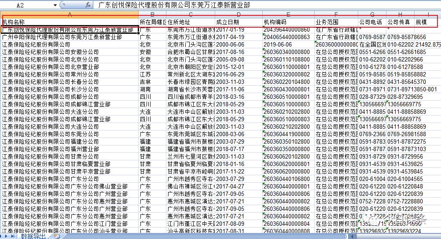Select the 江泰保险经纪股份有限公司东莞分公司 cell

(x=70, y=134)
